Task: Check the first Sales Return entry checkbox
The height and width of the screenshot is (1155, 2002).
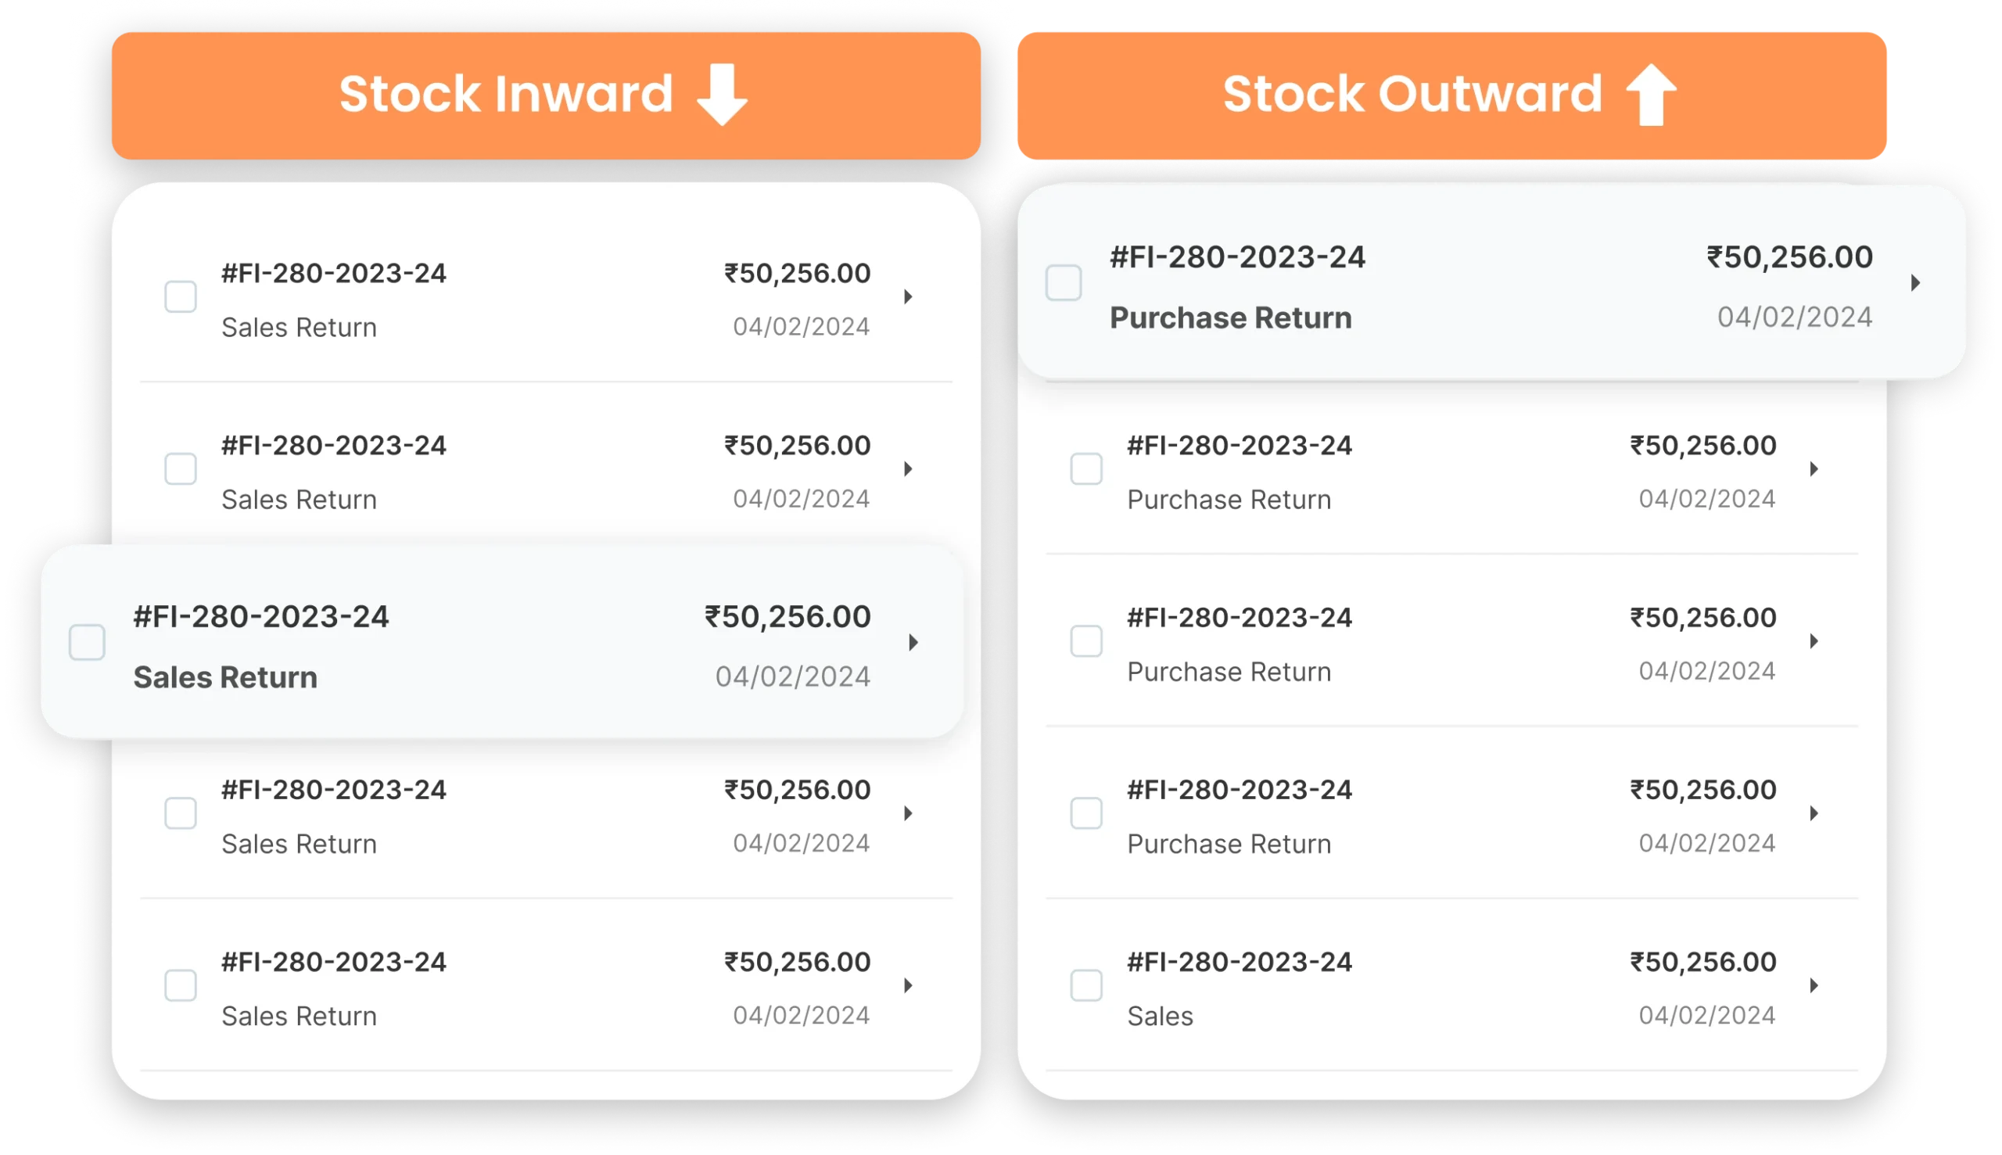Action: tap(180, 296)
